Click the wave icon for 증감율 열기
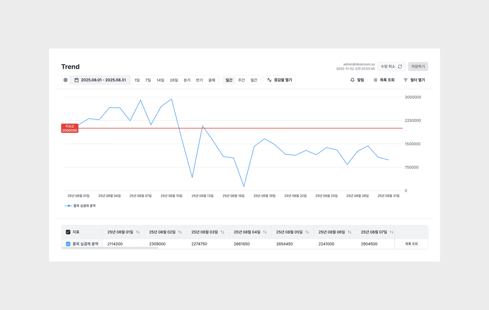The image size is (489, 310). click(x=269, y=80)
